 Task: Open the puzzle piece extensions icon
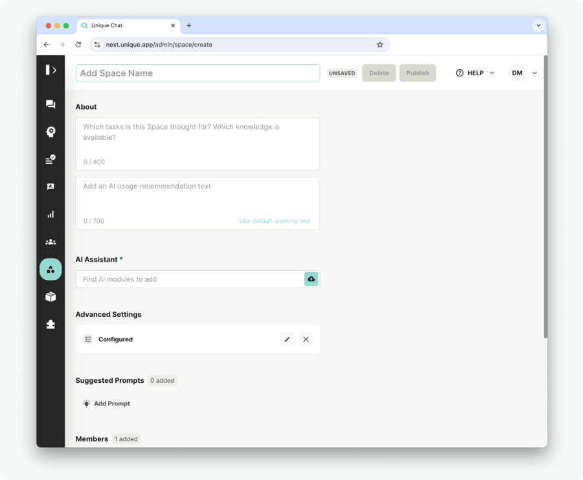click(x=51, y=325)
